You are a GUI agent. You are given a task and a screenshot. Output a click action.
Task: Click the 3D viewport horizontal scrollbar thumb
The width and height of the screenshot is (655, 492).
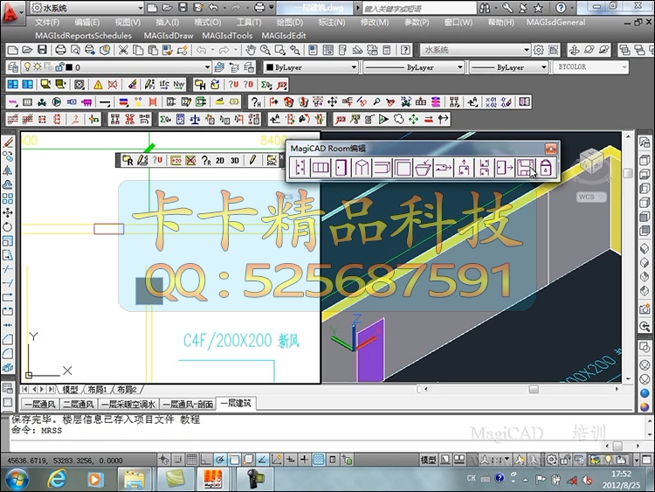click(x=534, y=389)
